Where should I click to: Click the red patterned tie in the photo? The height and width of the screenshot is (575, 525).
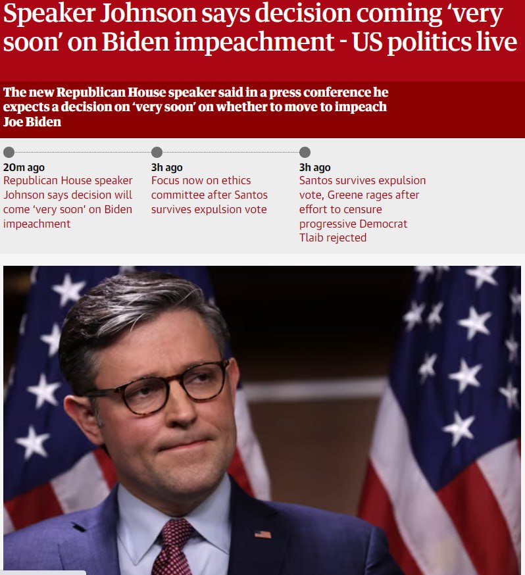(x=172, y=547)
